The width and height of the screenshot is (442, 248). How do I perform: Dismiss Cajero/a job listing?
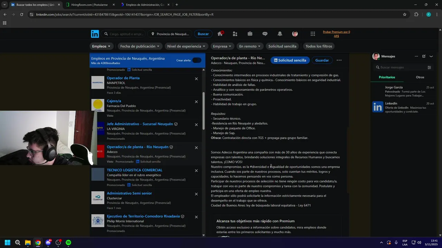(196, 102)
